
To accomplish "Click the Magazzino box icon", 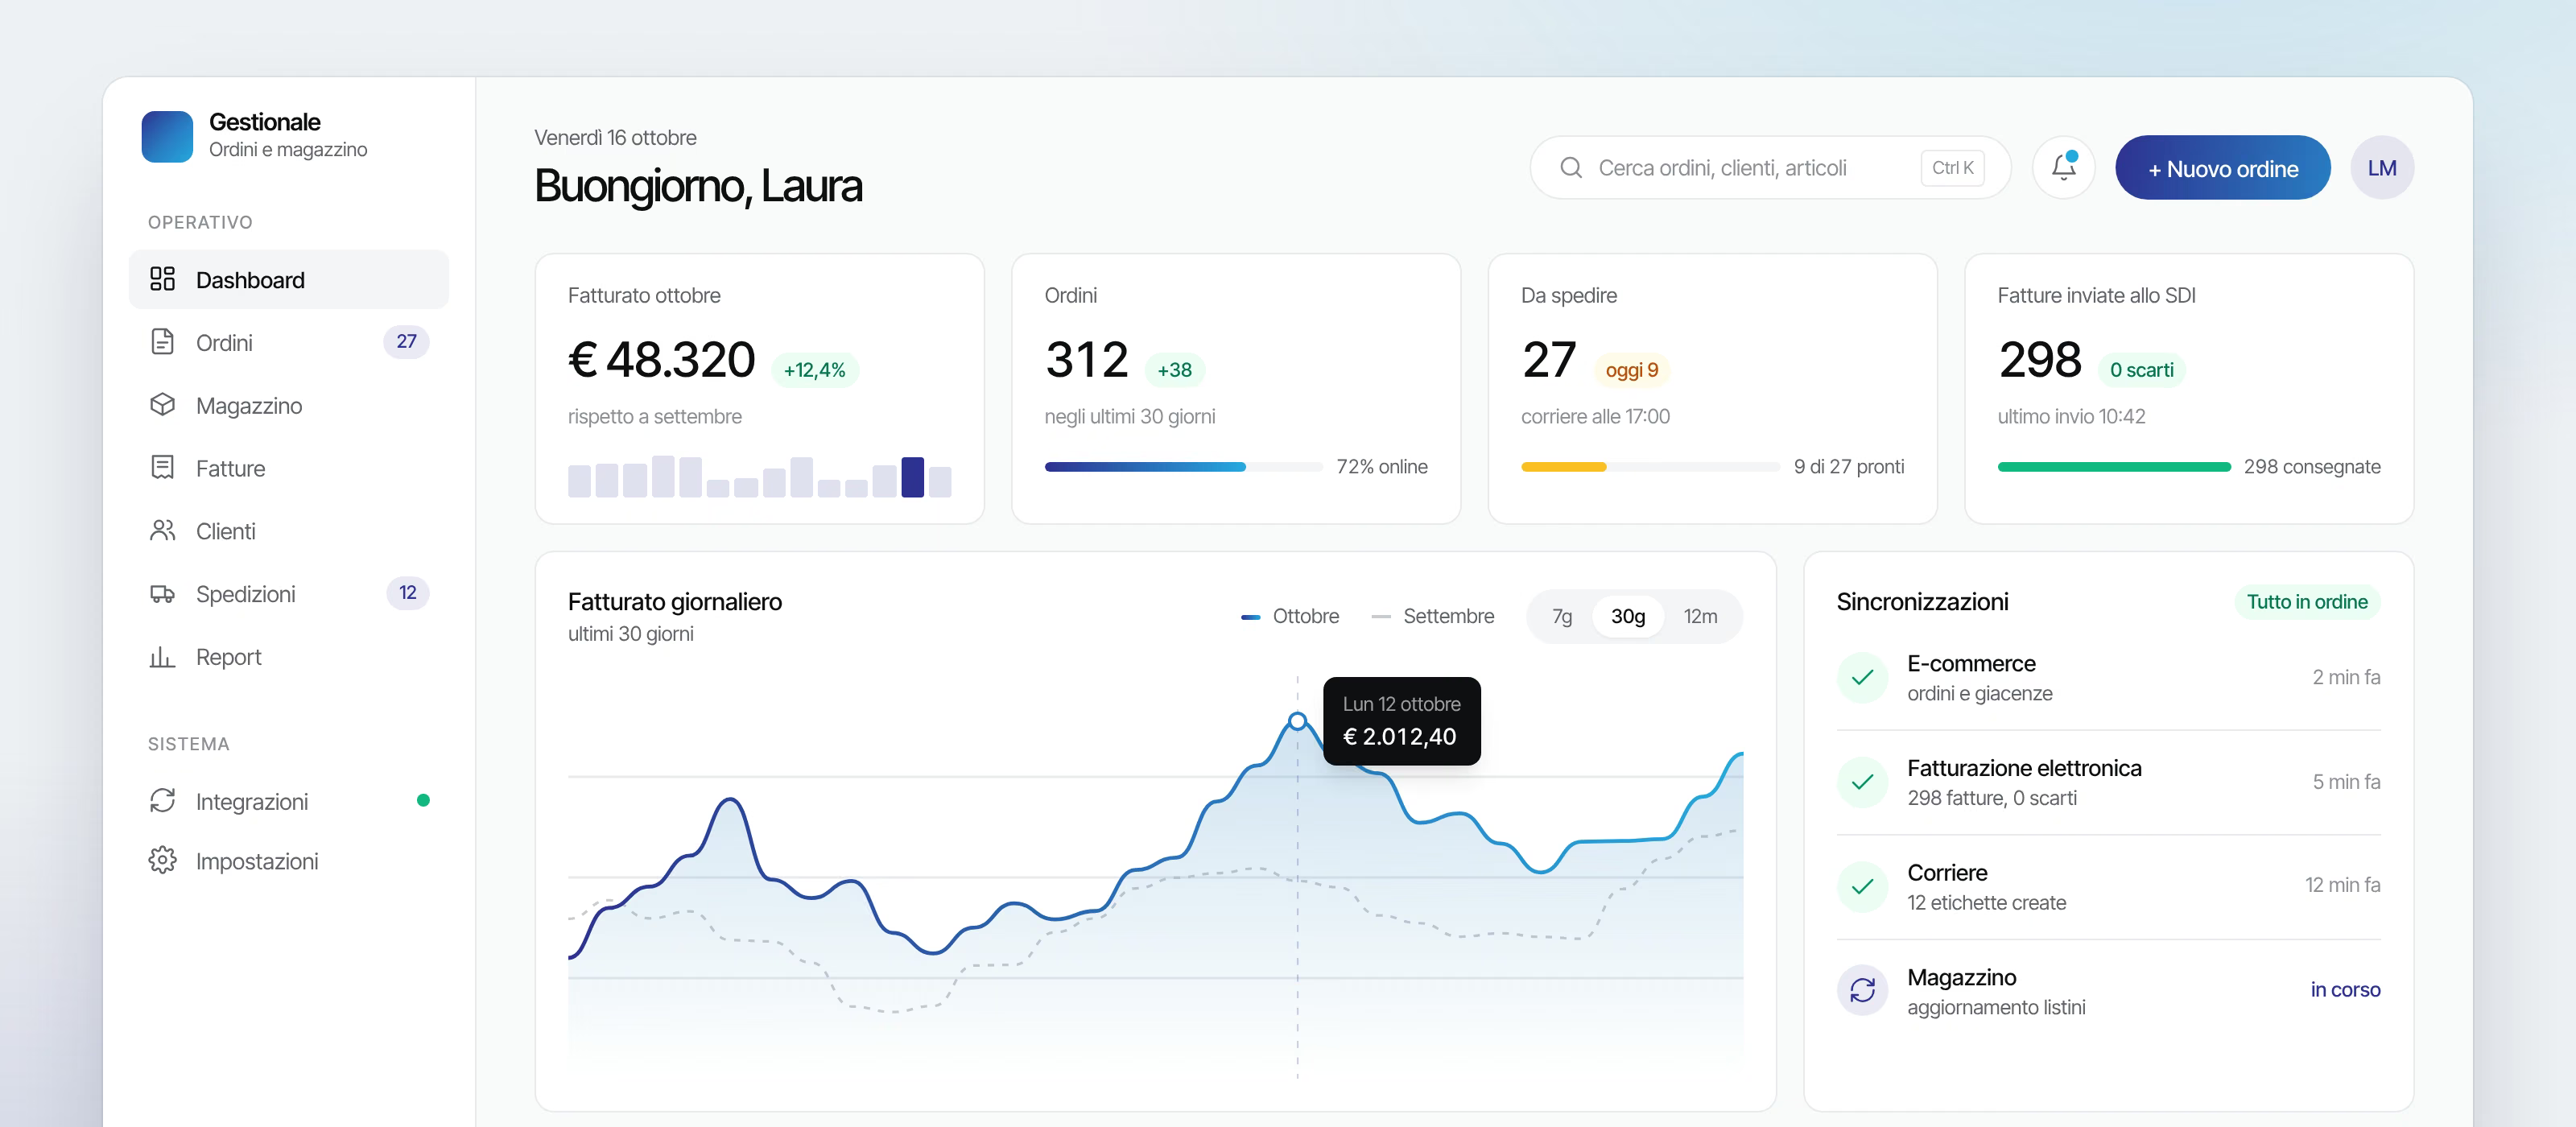I will pyautogui.click(x=162, y=405).
